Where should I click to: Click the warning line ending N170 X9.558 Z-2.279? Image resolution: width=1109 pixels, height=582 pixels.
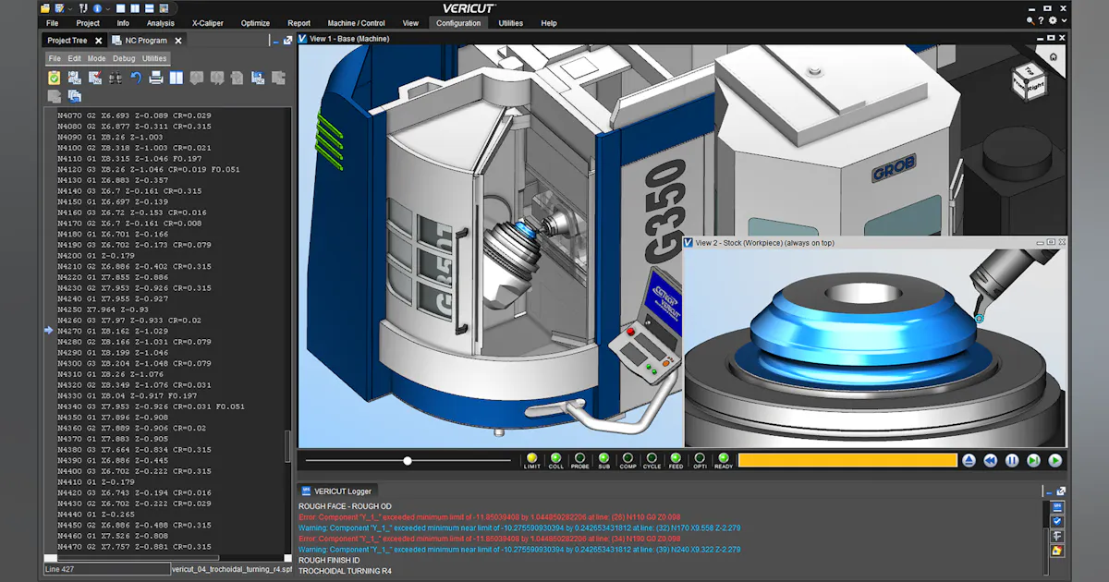pyautogui.click(x=519, y=528)
